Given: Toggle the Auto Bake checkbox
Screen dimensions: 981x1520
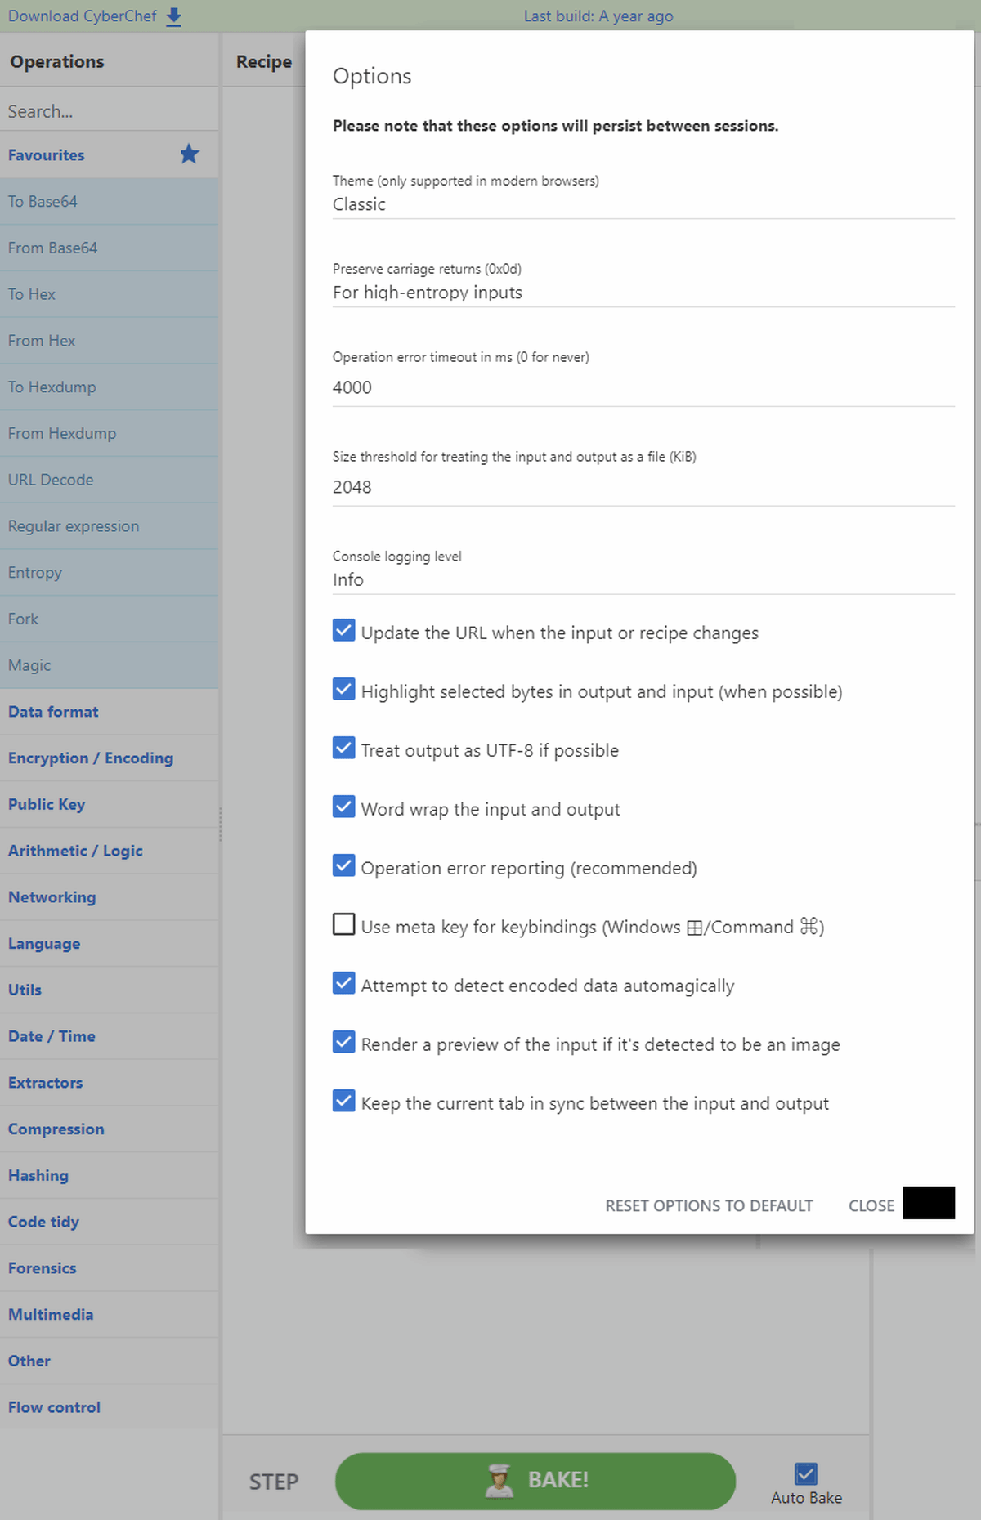Looking at the screenshot, I should pyautogui.click(x=806, y=1473).
